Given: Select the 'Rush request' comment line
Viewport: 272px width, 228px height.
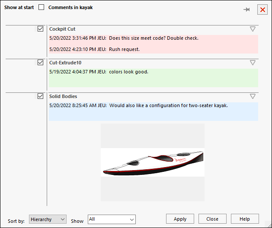Looking at the screenshot, I should coord(124,49).
